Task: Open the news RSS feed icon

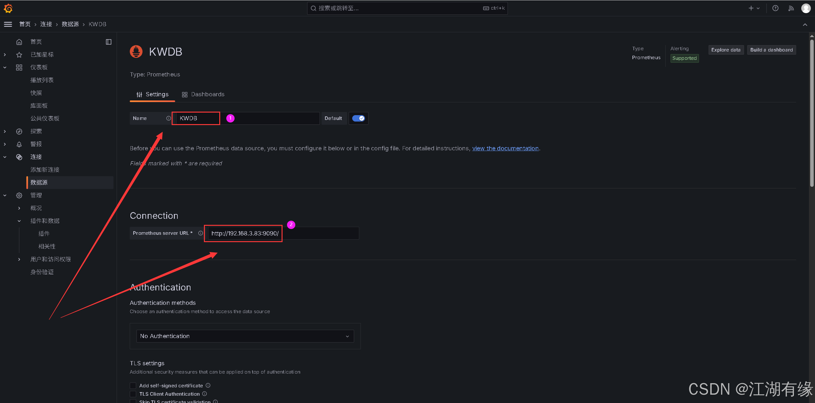Action: (x=791, y=8)
